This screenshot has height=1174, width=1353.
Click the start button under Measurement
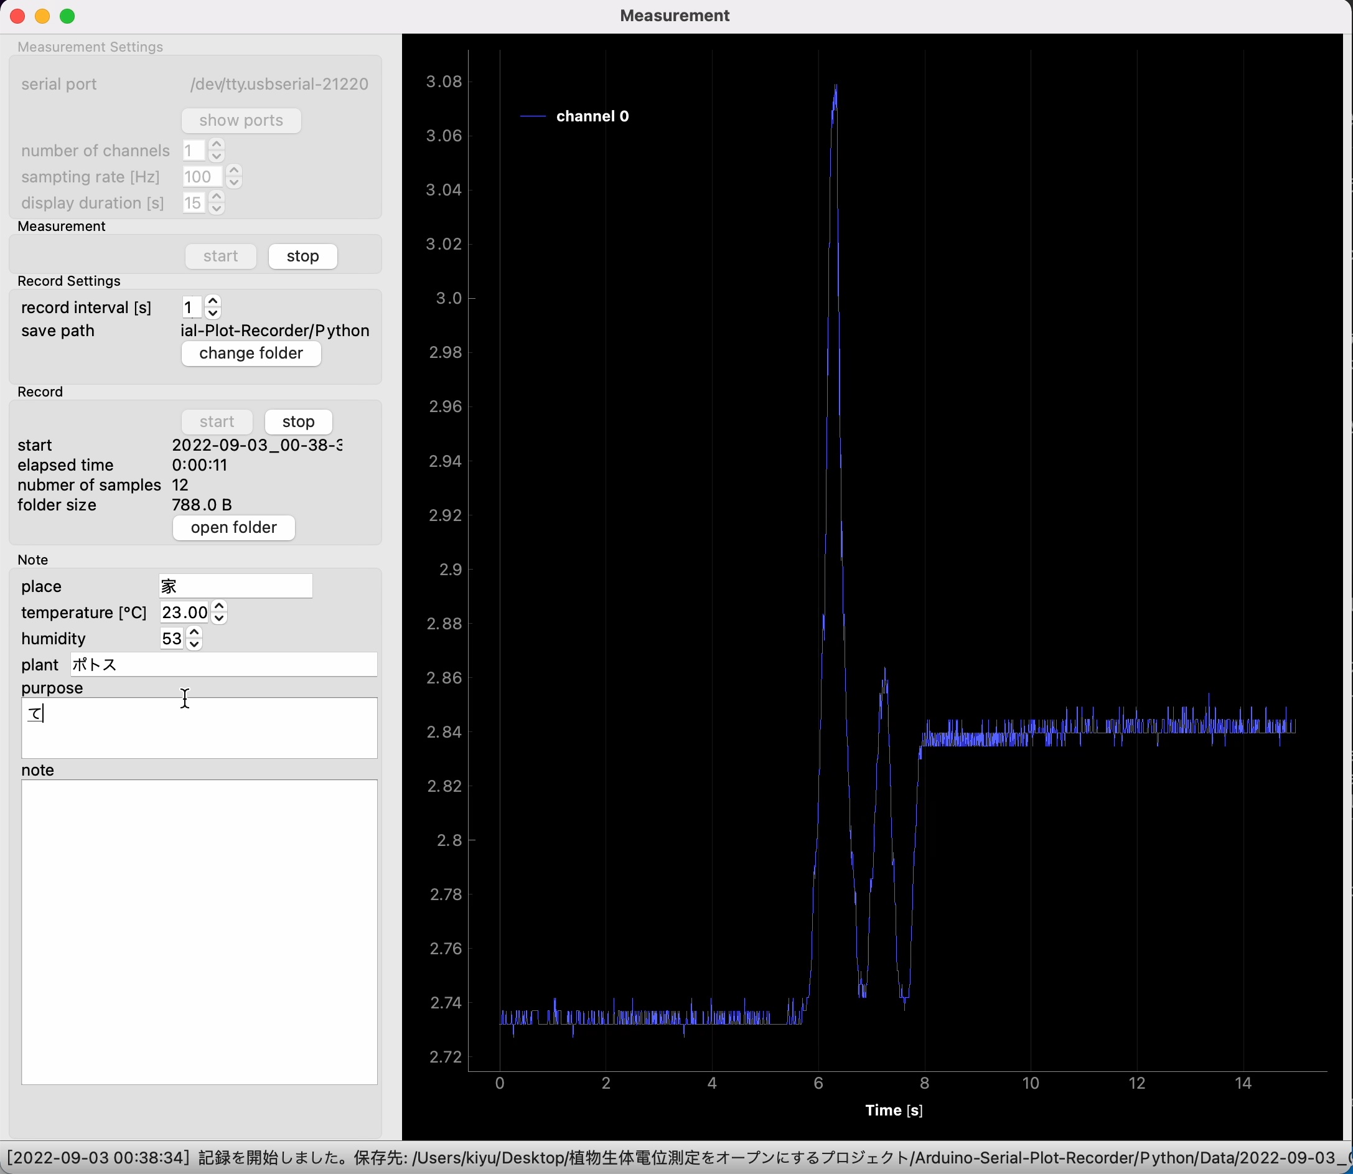pyautogui.click(x=220, y=255)
